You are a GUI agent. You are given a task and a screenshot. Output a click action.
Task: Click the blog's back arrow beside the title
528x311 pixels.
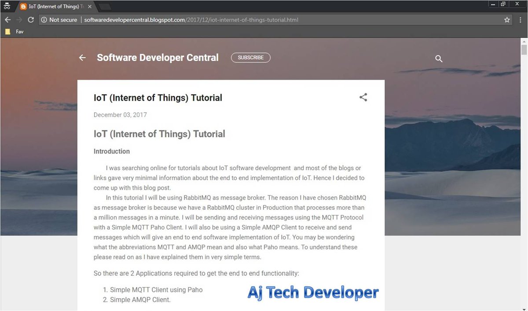tap(82, 58)
